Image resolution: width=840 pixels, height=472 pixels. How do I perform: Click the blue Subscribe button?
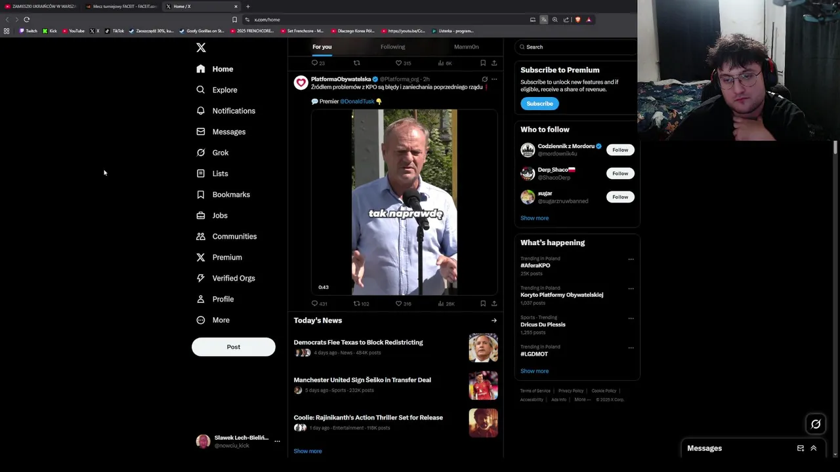click(x=539, y=104)
